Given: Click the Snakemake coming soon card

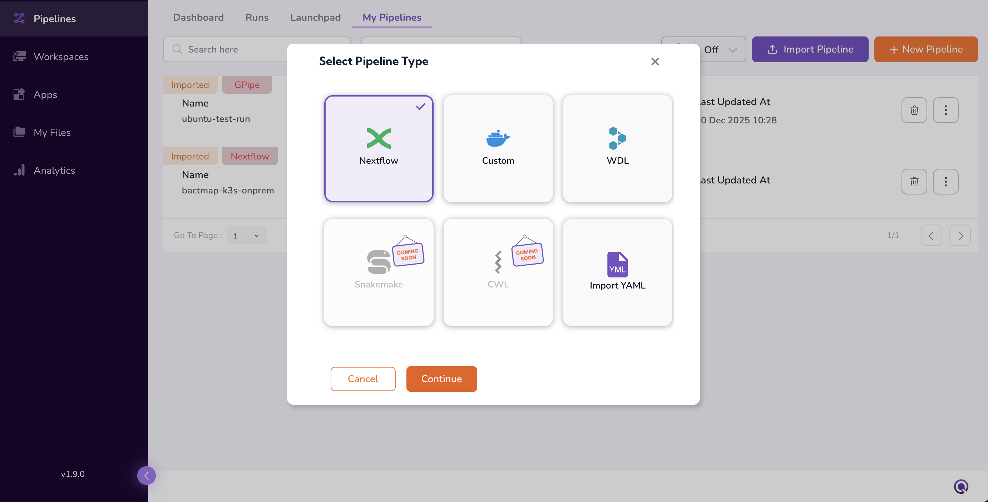Looking at the screenshot, I should (379, 272).
